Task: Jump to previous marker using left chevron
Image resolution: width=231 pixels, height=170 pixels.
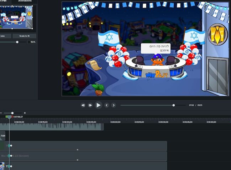Action: 106,105
